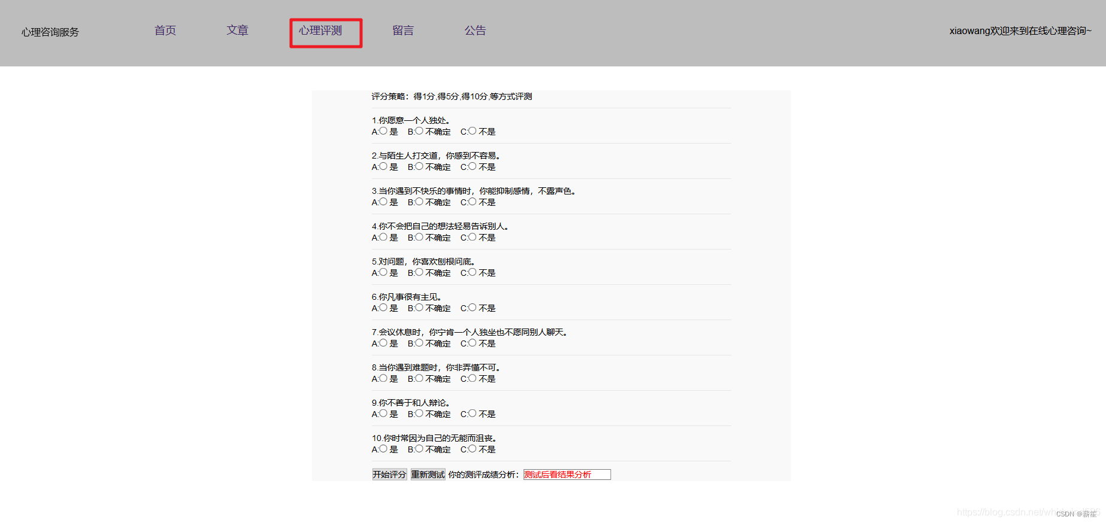Select C 不是 for question 7
Viewport: 1106px width, 523px height.
tap(472, 343)
